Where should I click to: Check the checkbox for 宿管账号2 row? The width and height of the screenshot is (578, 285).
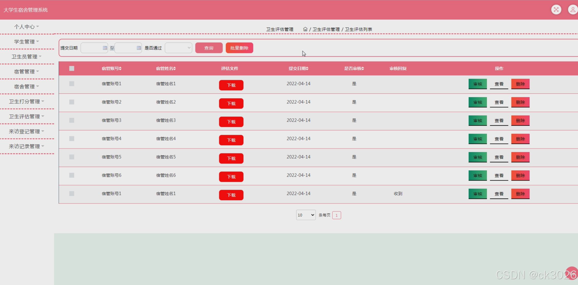tap(72, 102)
